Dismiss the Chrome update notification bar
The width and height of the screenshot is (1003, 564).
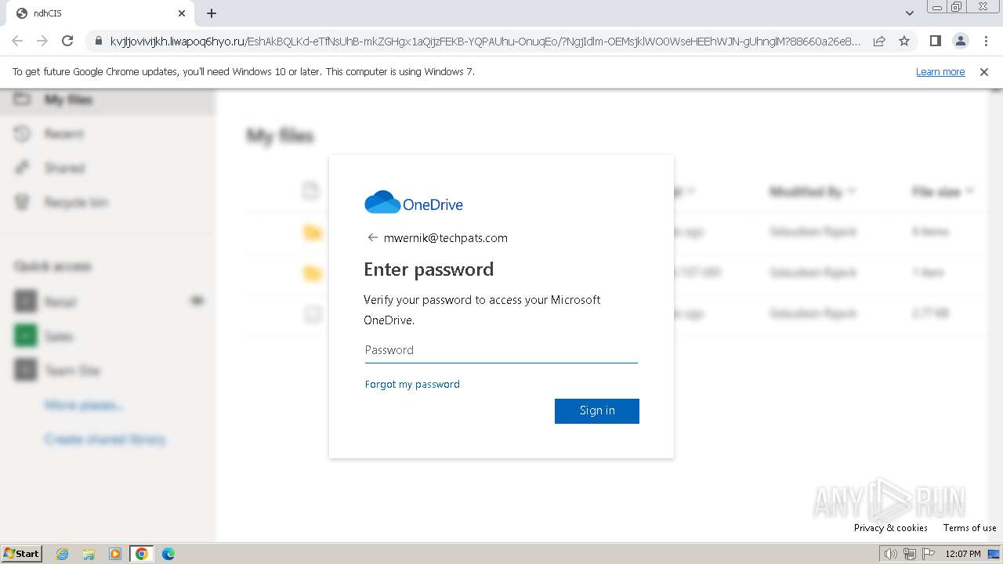pos(984,72)
